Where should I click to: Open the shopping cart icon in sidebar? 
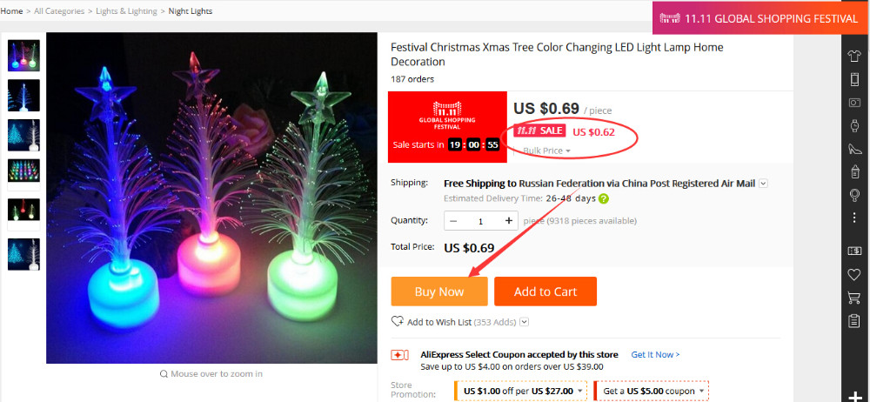pyautogui.click(x=854, y=298)
